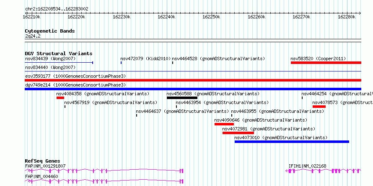Click the red nsv583520 variant bar
The image size is (373, 186).
[x=326, y=63]
